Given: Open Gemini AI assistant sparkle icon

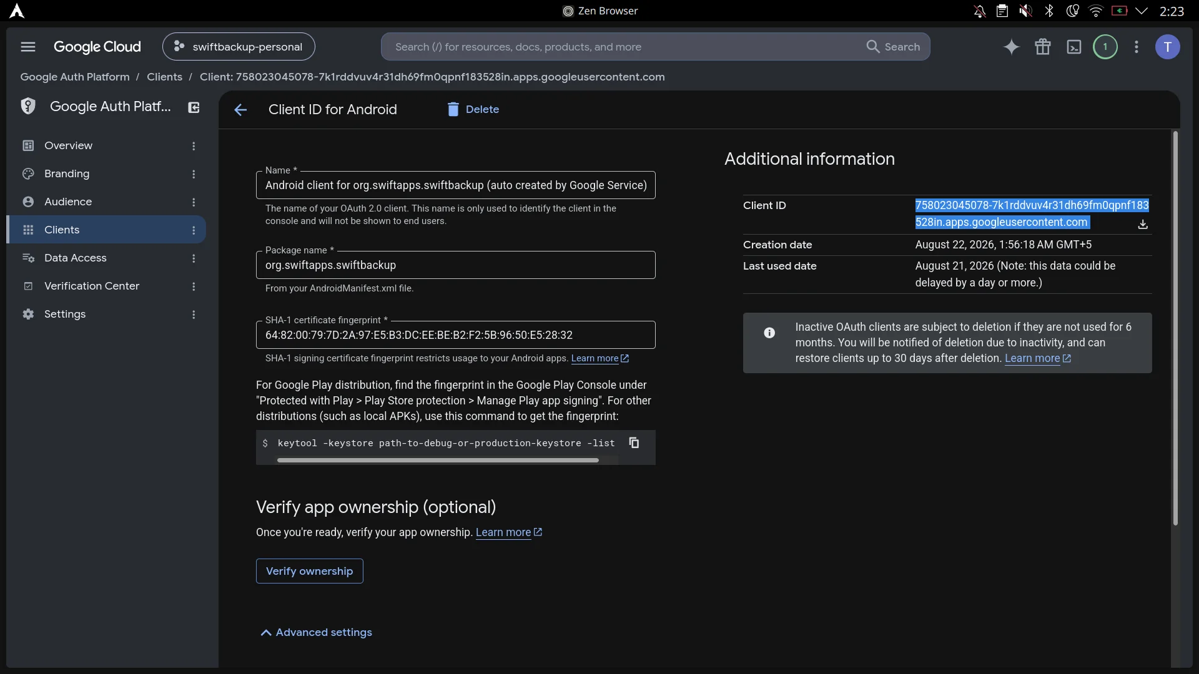Looking at the screenshot, I should [x=1011, y=47].
